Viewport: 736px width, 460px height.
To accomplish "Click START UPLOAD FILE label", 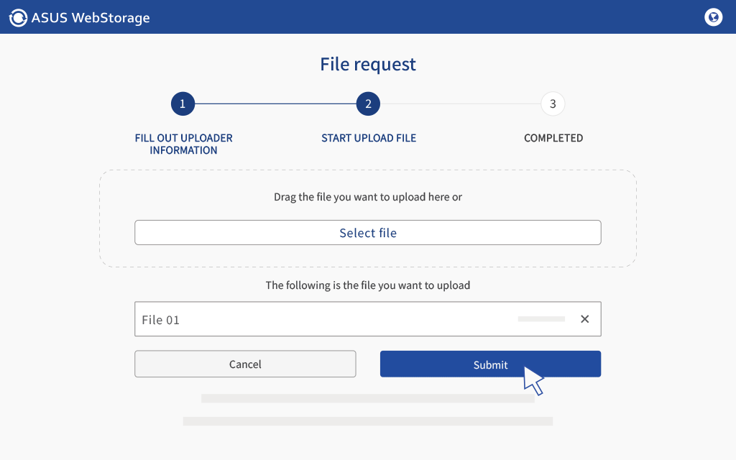I will point(369,138).
